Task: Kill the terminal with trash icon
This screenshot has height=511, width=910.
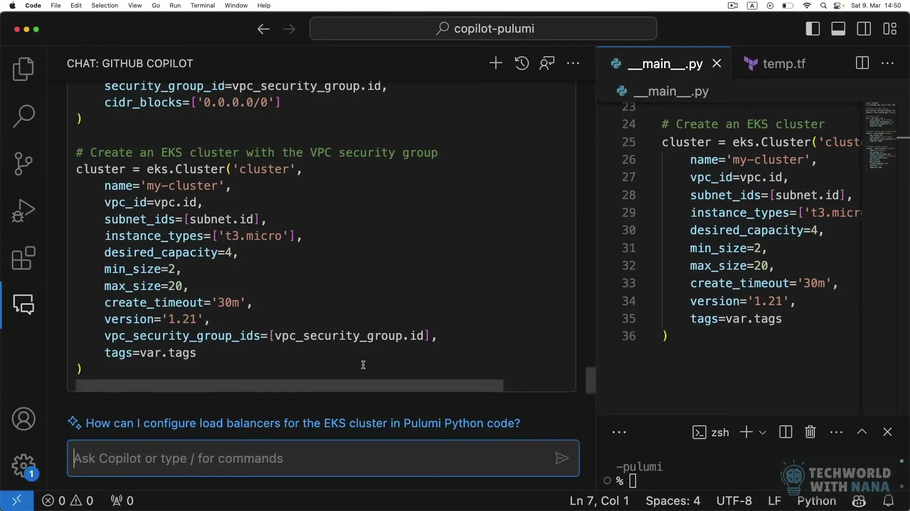Action: point(810,432)
